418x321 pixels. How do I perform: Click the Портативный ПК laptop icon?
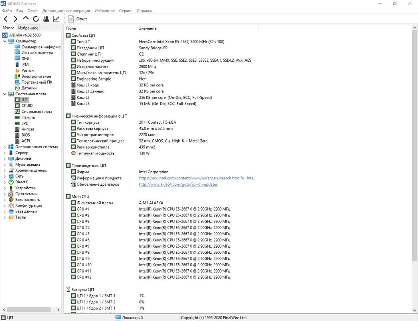[x=17, y=82]
